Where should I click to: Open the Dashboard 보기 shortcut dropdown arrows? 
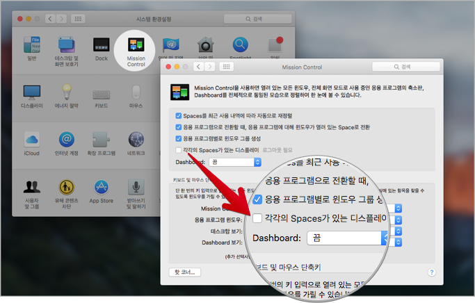pyautogui.click(x=398, y=242)
